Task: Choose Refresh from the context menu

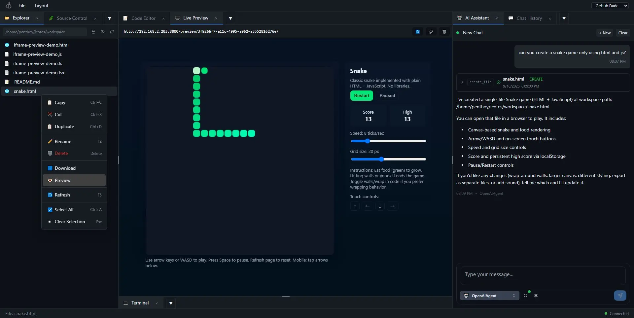Action: (74, 195)
